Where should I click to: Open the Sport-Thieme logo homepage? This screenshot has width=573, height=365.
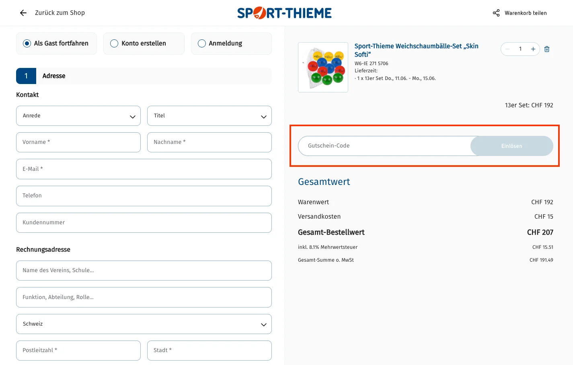point(284,13)
